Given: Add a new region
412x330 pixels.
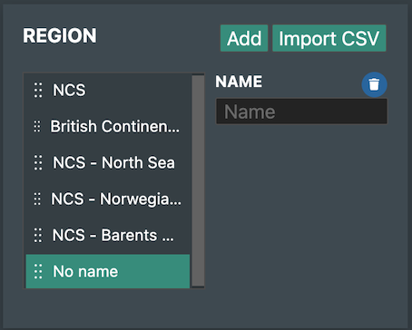Looking at the screenshot, I should coord(244,38).
